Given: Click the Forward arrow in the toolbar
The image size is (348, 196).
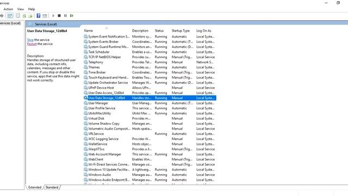Looking at the screenshot, I should coord(2,16).
